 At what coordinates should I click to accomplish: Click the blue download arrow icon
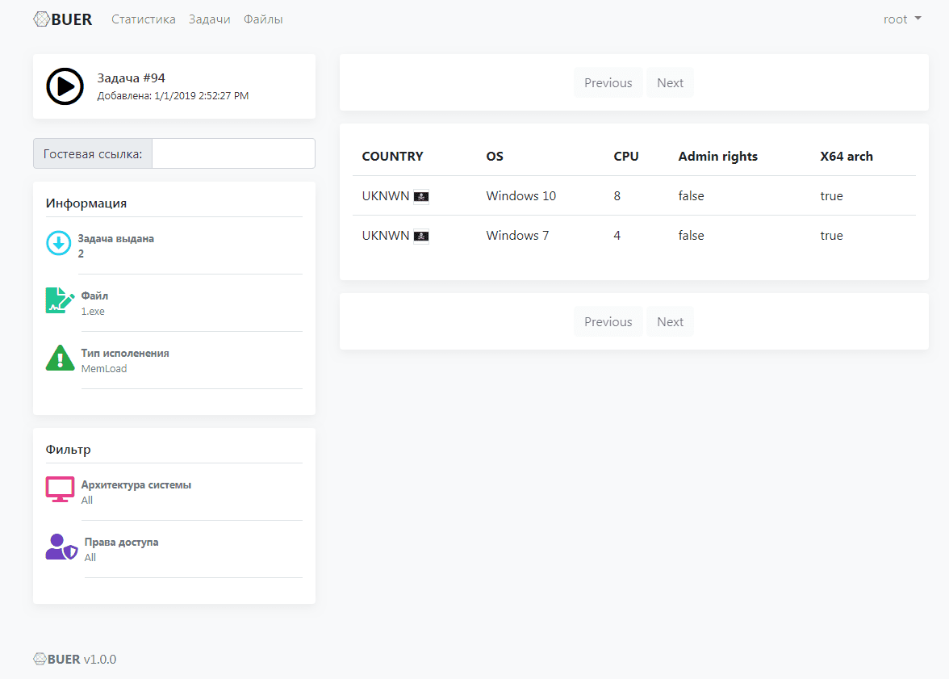point(59,243)
